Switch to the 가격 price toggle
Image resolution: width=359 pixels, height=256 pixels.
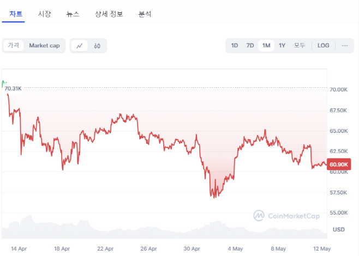13,46
